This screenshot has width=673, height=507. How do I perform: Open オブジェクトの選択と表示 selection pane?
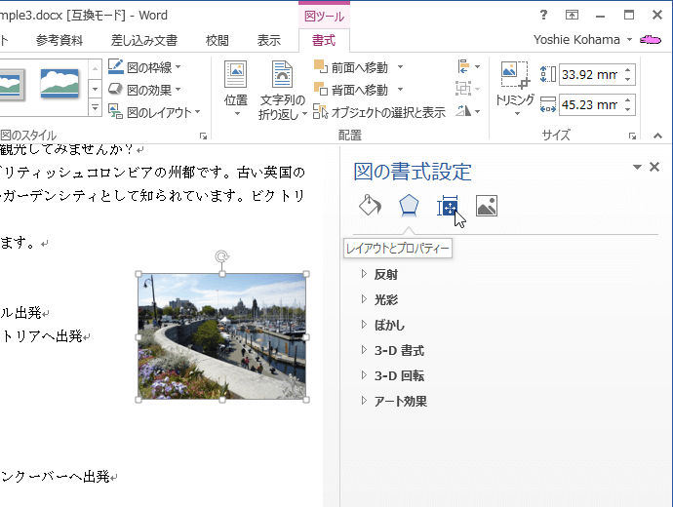click(379, 112)
